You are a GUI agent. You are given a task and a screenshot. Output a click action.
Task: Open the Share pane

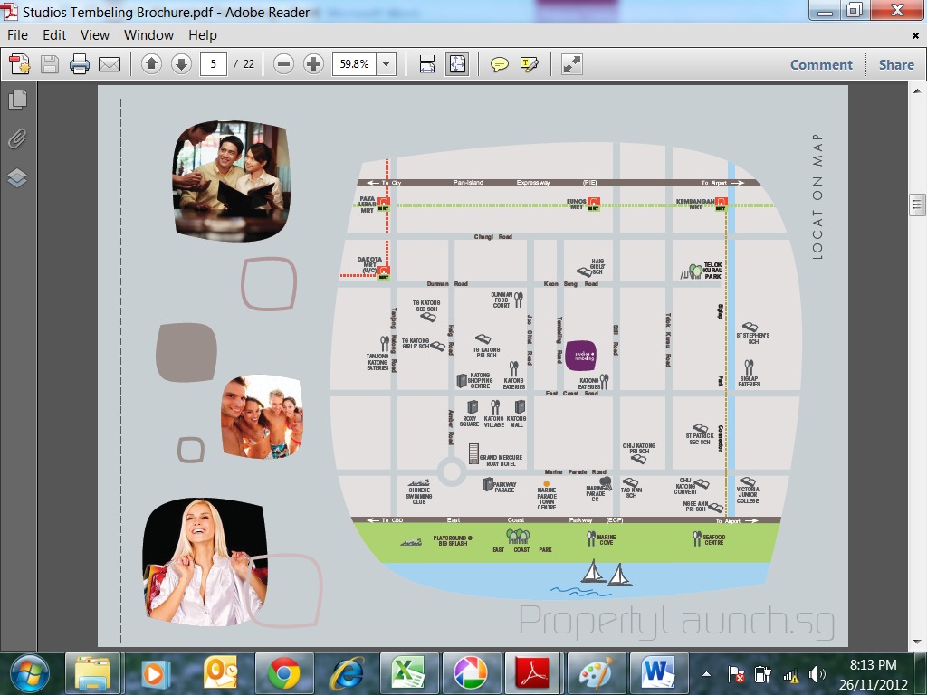(896, 64)
